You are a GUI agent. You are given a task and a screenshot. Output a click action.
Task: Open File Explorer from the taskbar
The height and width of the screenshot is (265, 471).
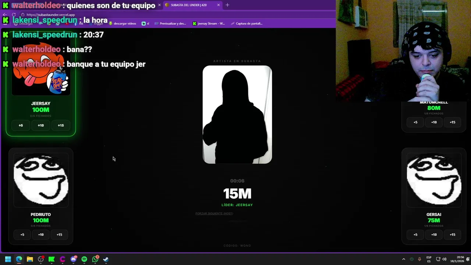30,259
